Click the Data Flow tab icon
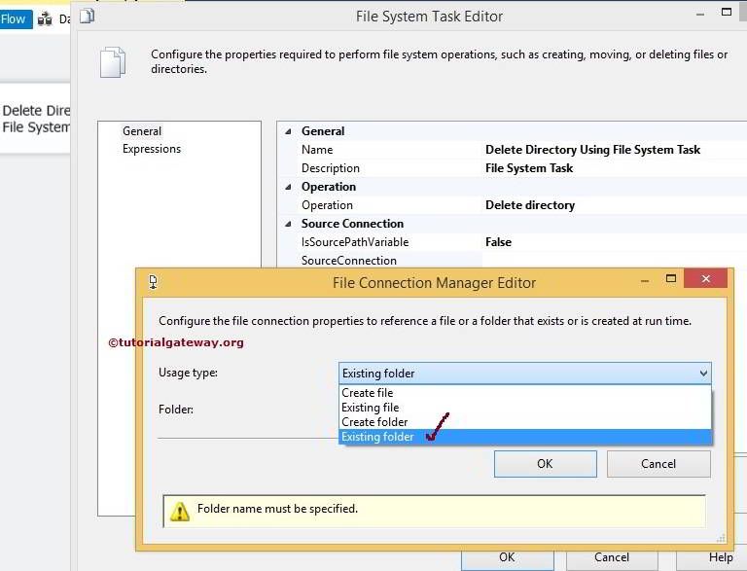The width and height of the screenshot is (747, 571). [x=45, y=19]
